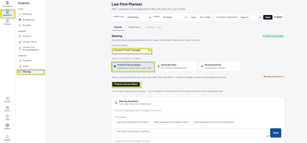Switch to the Trademarks tab
307x143 pixels.
[134, 27]
